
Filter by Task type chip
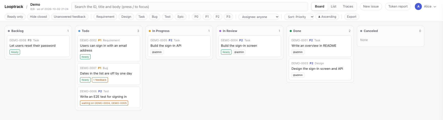tap(142, 17)
